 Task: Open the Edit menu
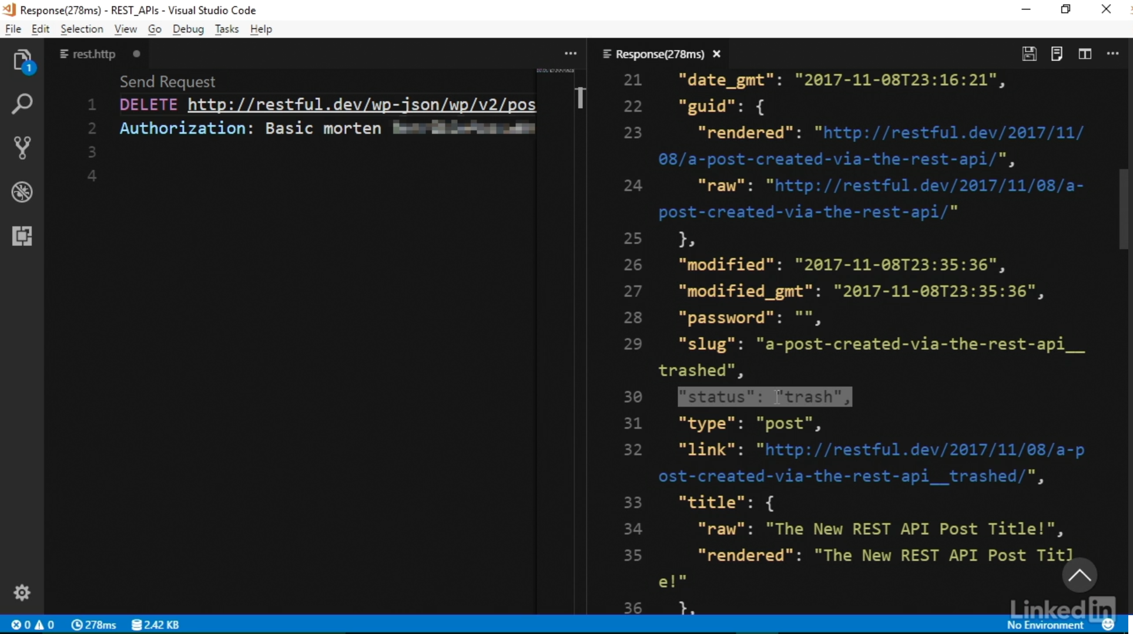pyautogui.click(x=41, y=29)
